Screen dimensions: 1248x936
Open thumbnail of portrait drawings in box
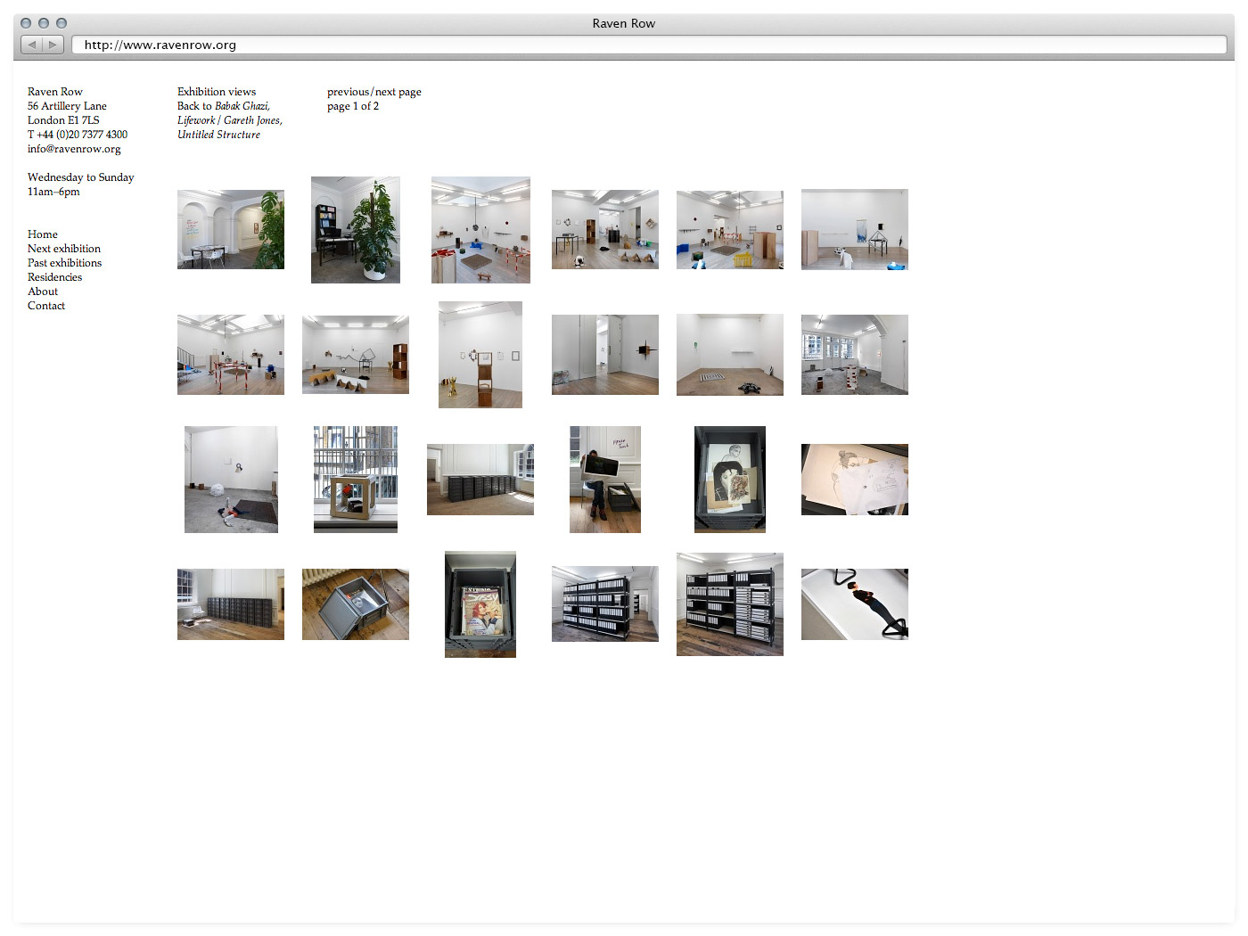729,480
